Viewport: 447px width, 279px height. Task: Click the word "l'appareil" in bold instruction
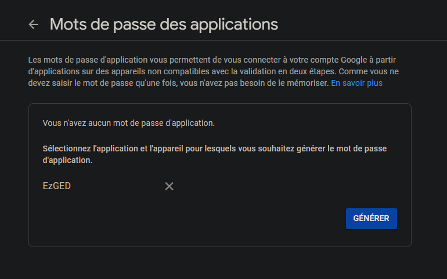(167, 148)
